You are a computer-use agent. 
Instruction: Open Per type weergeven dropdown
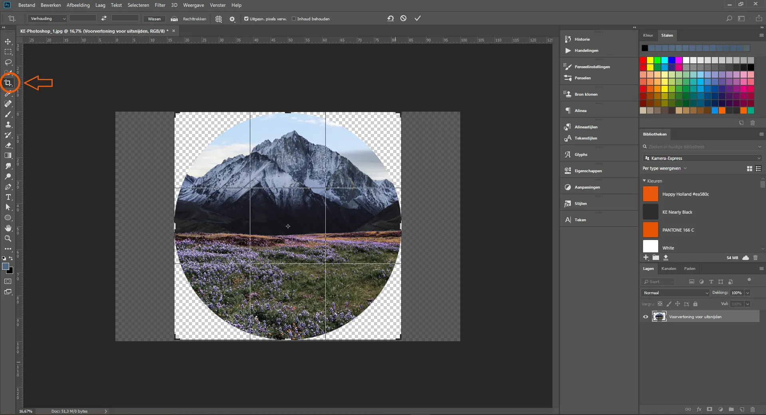tap(665, 168)
